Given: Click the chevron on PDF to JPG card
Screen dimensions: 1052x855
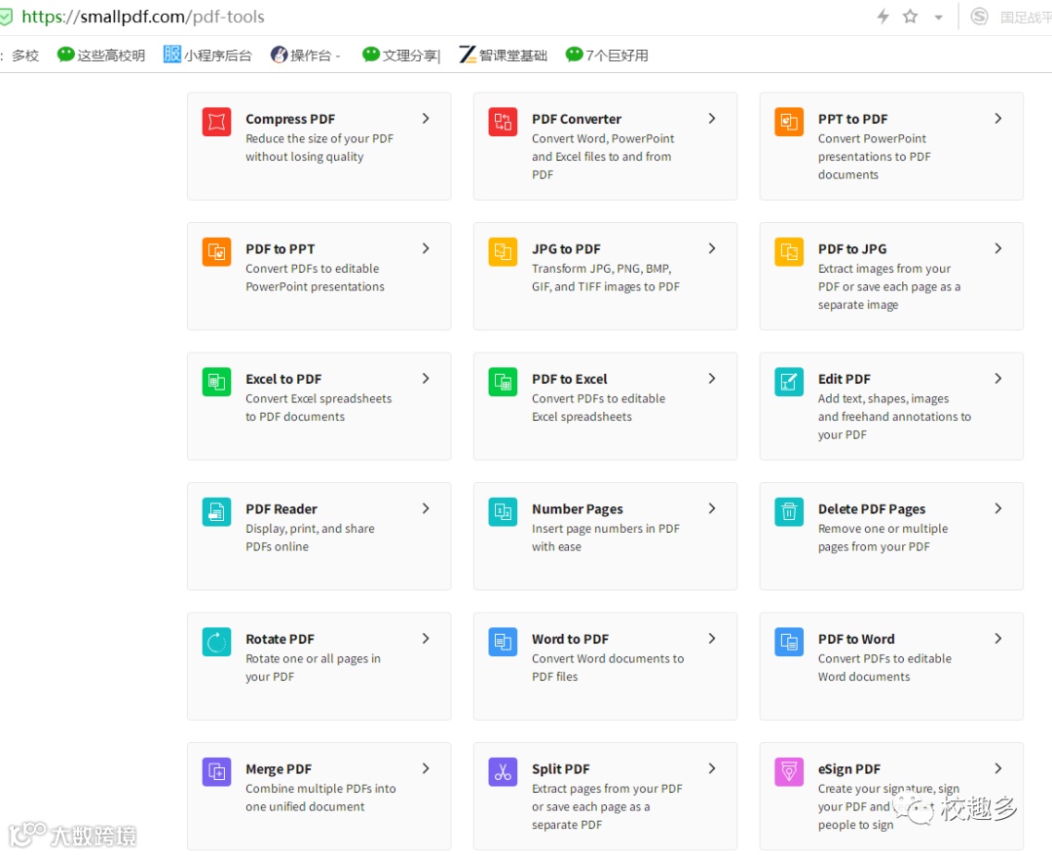Looking at the screenshot, I should (998, 248).
